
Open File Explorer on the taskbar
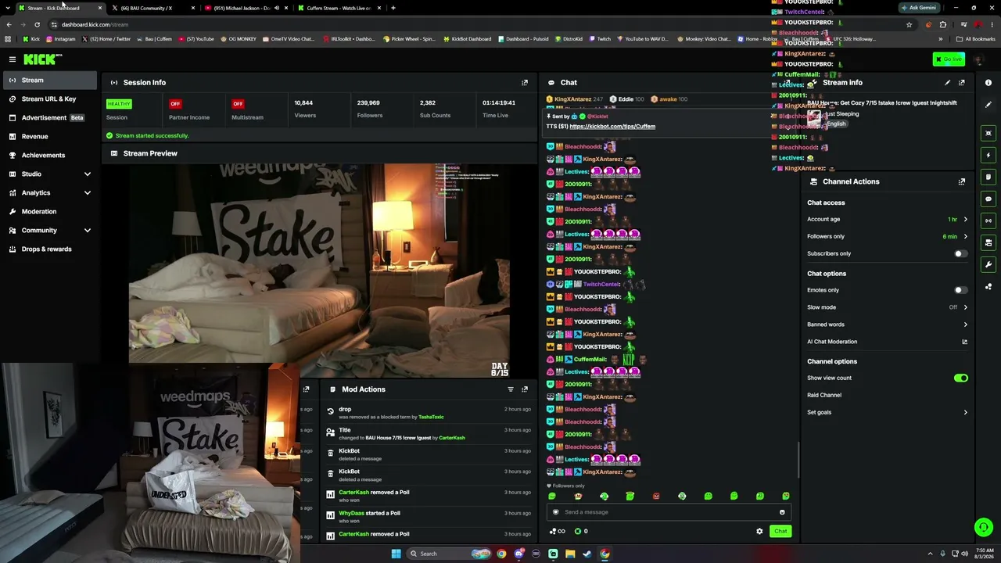570,554
